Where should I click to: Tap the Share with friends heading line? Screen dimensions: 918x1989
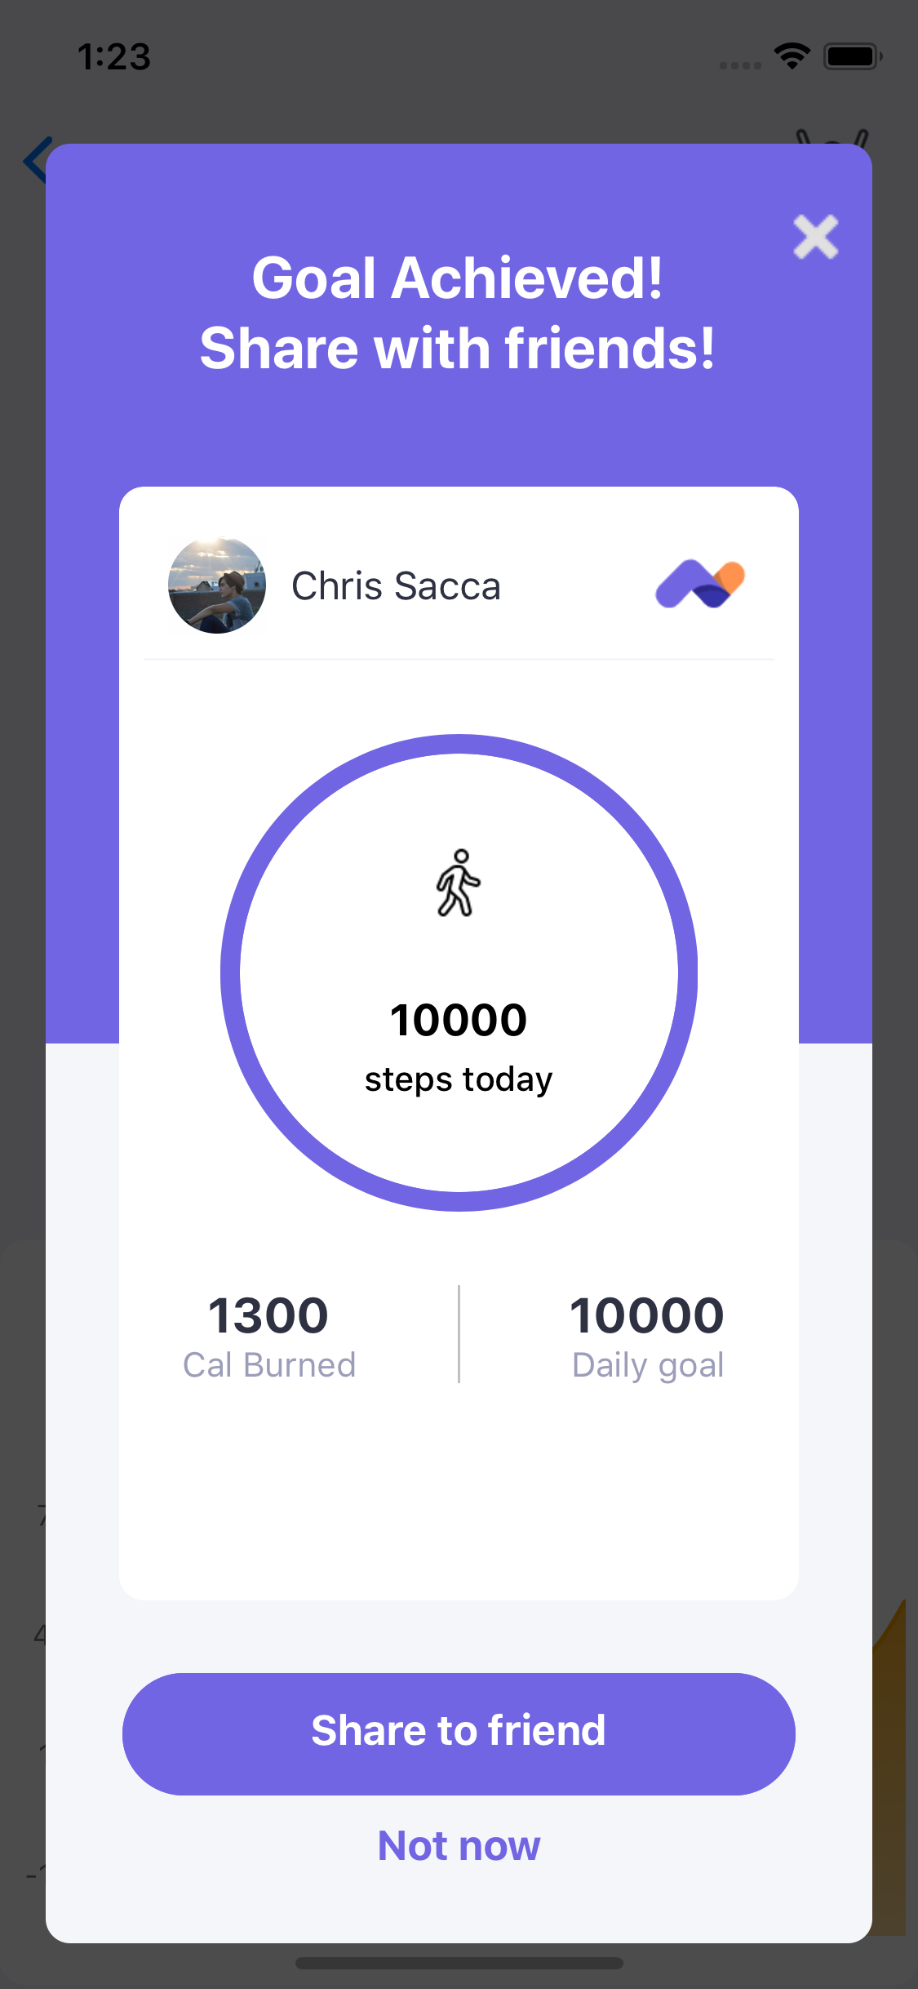(x=458, y=349)
